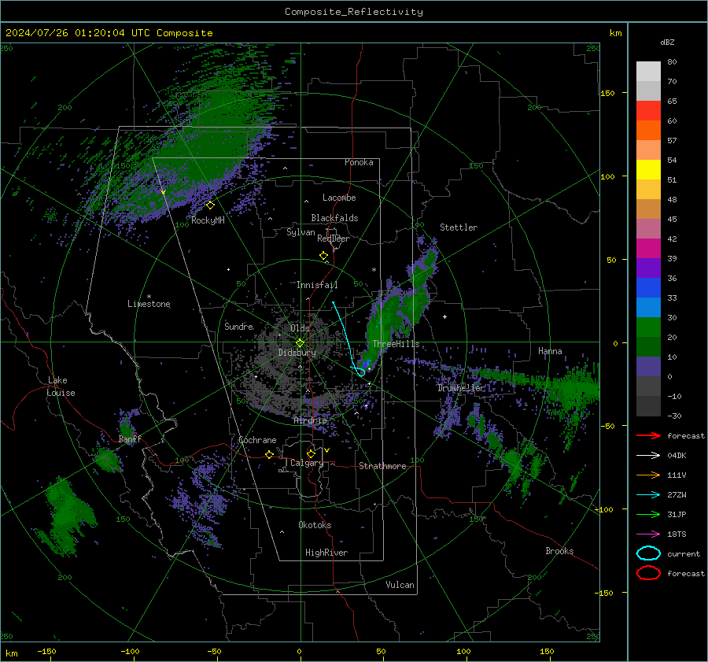Click the green 31JP arrow in legend
Viewport: 708px width, 662px height.
(648, 514)
